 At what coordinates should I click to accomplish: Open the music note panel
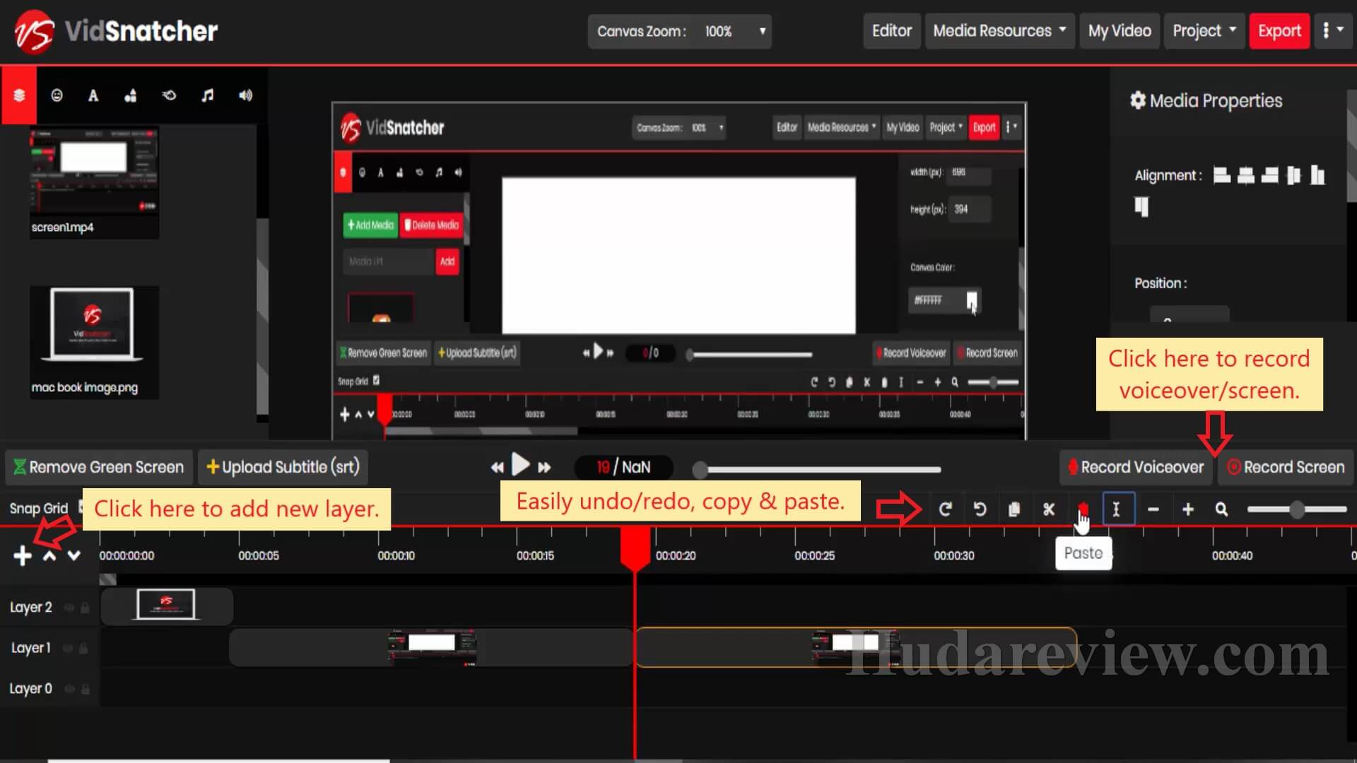point(207,95)
